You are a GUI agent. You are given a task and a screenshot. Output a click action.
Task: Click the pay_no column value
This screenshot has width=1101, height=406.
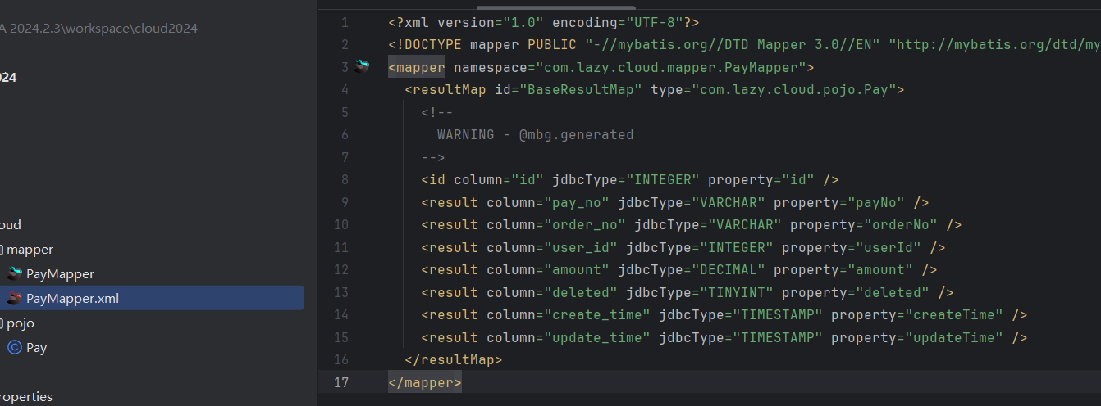[x=577, y=202]
